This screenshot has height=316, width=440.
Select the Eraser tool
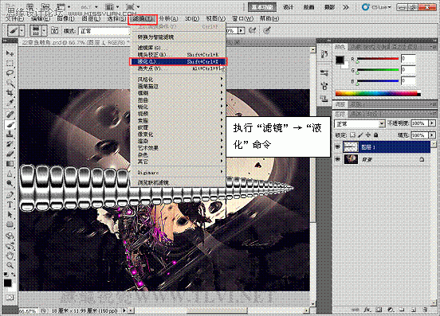click(x=10, y=154)
